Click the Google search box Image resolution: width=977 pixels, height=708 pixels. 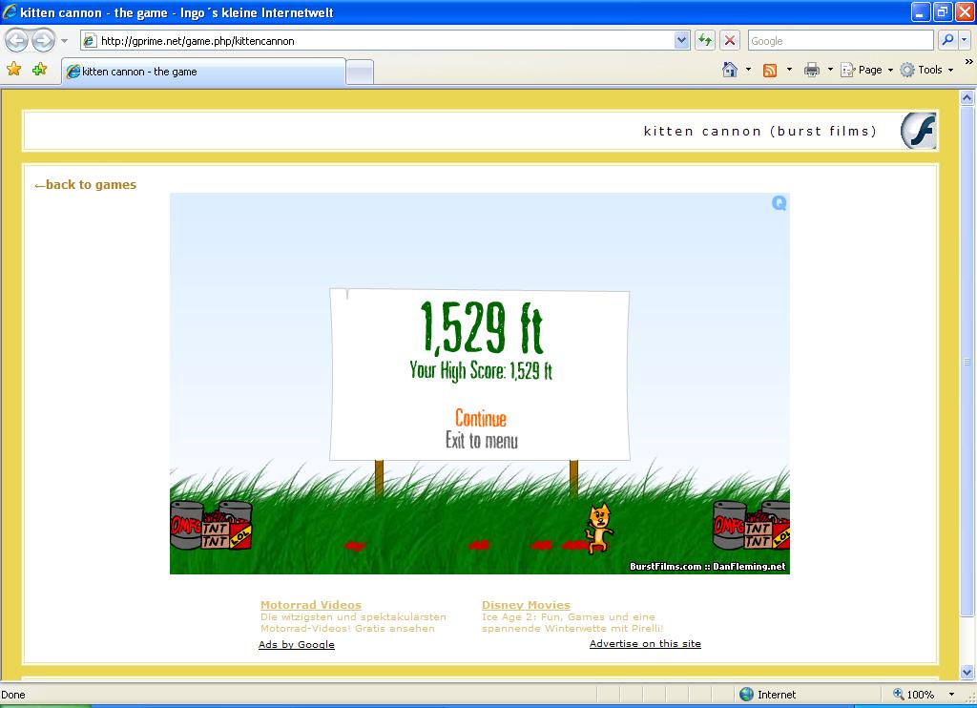coord(840,40)
